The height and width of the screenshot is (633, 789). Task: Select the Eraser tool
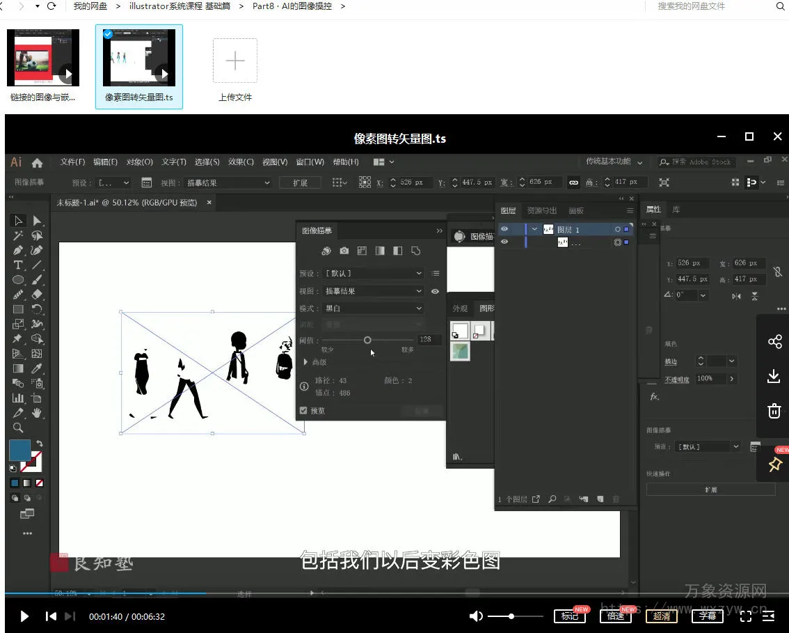coord(37,295)
